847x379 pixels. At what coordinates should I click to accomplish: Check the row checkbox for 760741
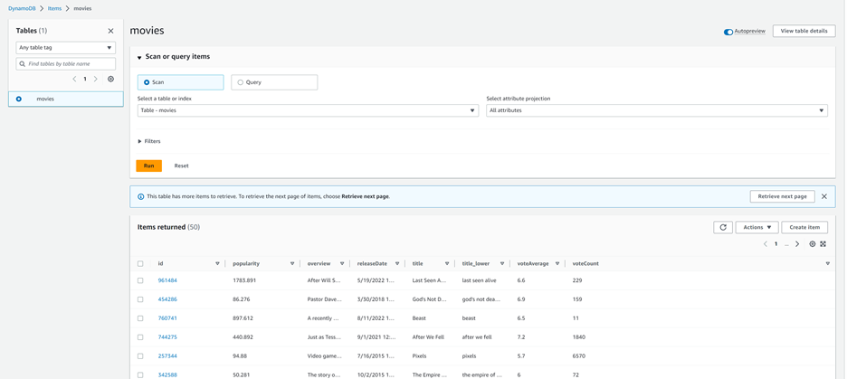point(140,318)
